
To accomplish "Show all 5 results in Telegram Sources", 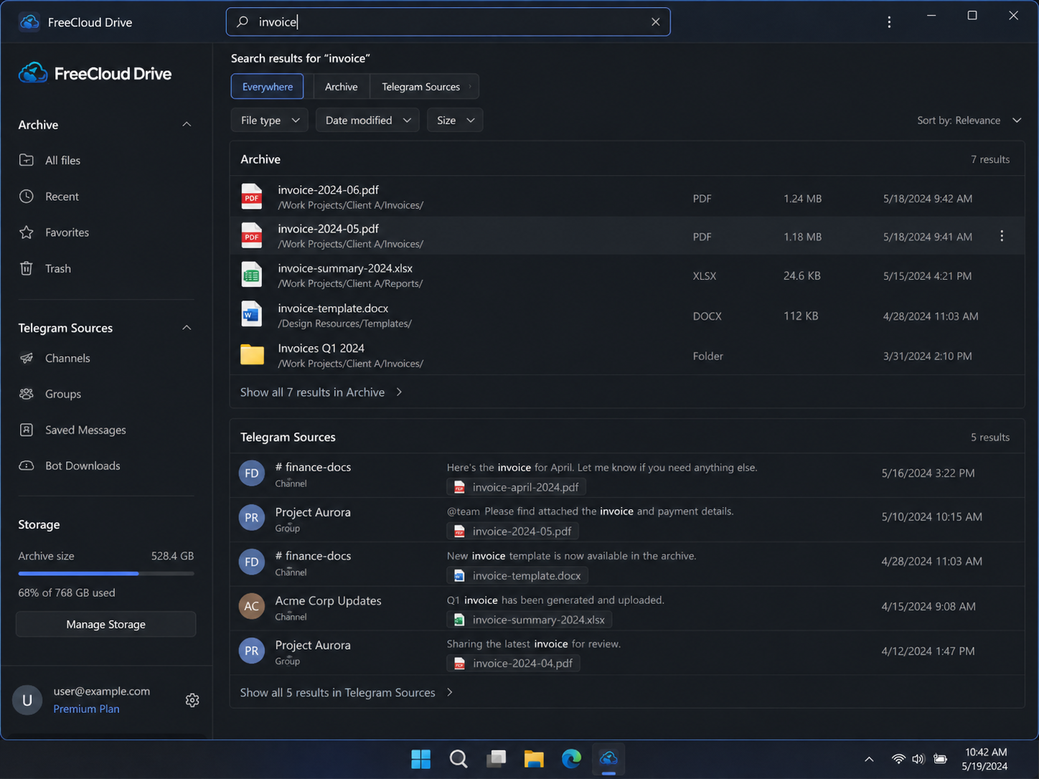I will click(x=347, y=692).
